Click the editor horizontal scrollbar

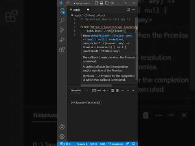[96, 86]
